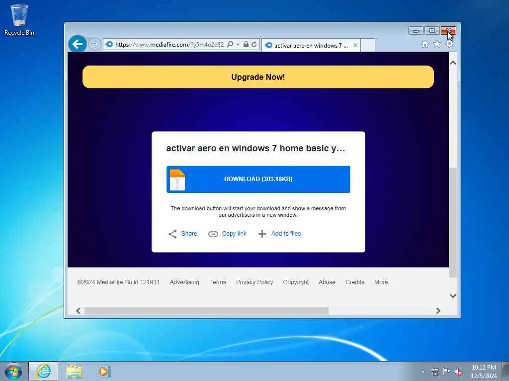
Task: Launch Windows Media Player from taskbar
Action: [103, 372]
